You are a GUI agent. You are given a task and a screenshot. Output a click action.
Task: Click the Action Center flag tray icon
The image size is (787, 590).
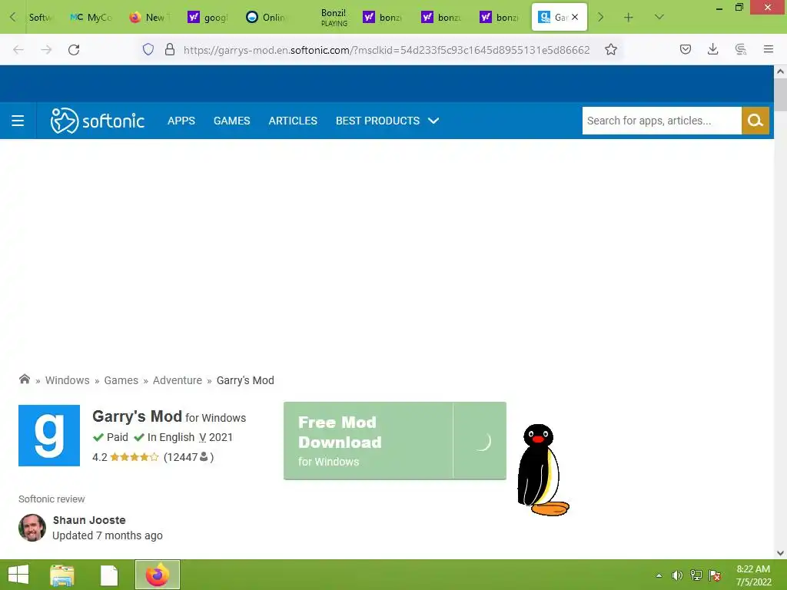715,575
